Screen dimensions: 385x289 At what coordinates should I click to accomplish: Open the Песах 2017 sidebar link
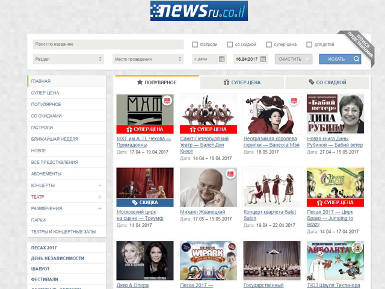(44, 247)
